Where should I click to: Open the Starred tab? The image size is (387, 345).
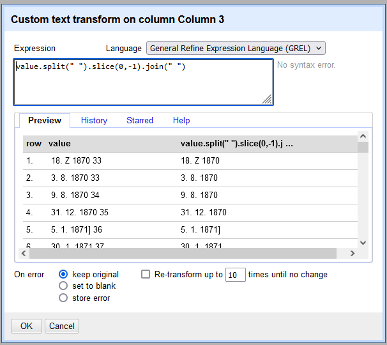coord(140,120)
